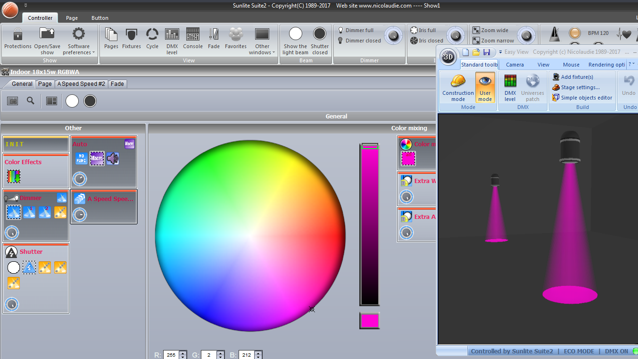The height and width of the screenshot is (359, 638).
Task: Open the quick access toolbar dropdown arrow
Action: (x=25, y=5)
